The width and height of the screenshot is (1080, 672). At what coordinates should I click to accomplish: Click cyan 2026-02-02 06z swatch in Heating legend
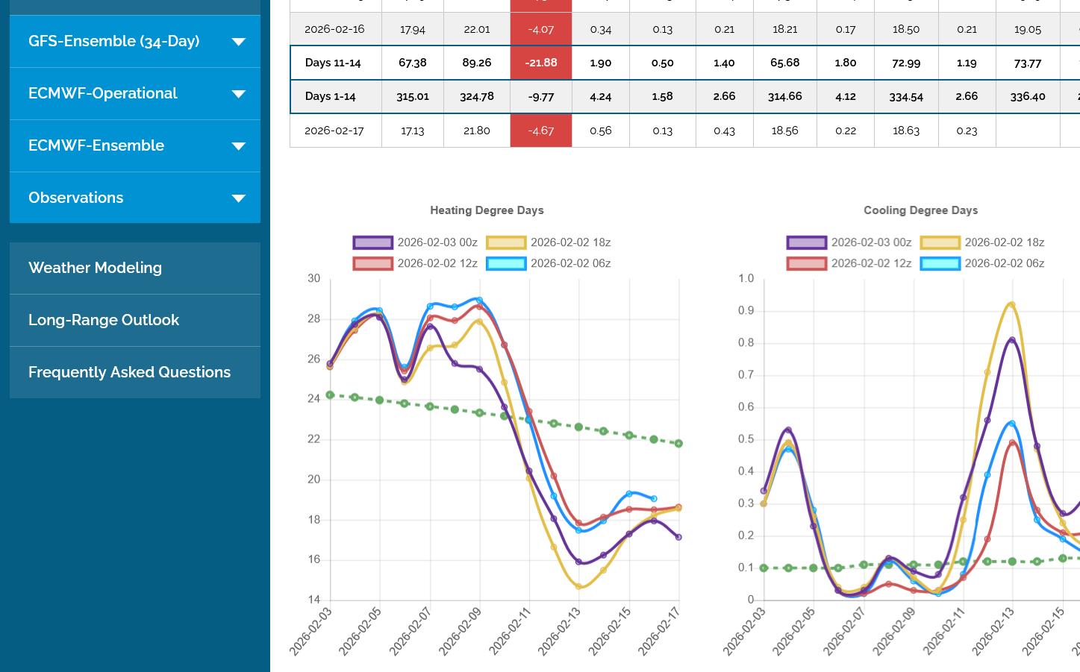[506, 263]
